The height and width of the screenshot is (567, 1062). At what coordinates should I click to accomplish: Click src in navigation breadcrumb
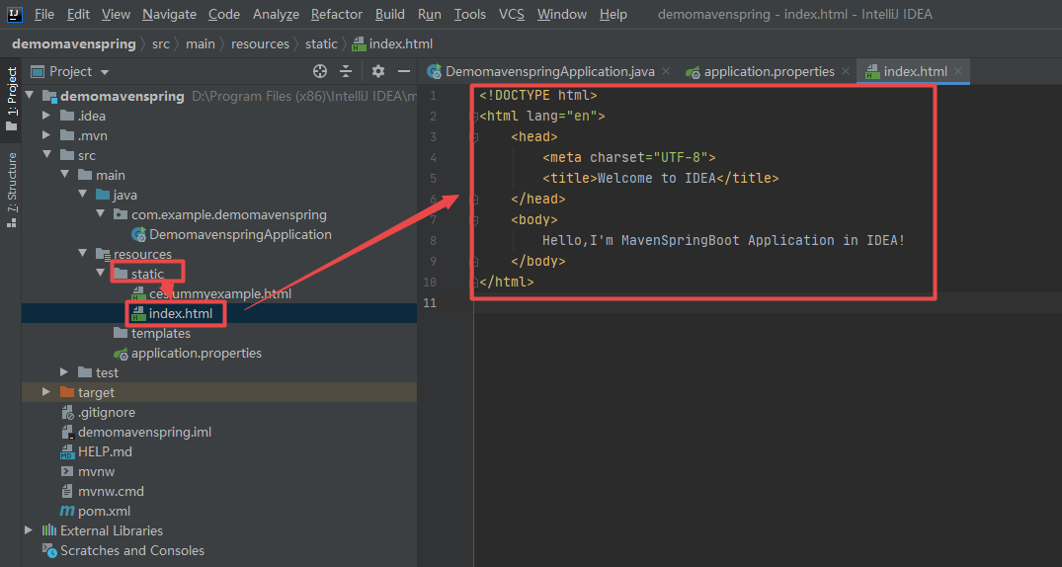[x=160, y=44]
